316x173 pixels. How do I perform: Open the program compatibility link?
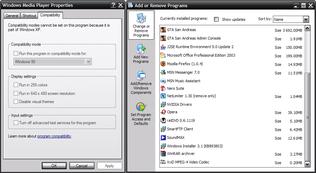click(54, 136)
